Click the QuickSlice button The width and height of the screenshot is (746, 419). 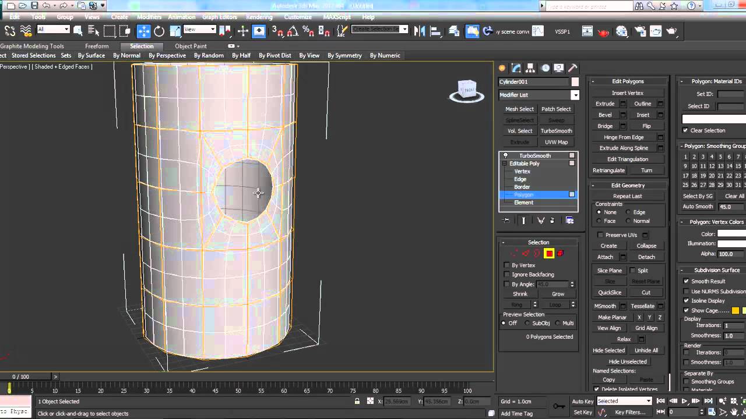610,293
